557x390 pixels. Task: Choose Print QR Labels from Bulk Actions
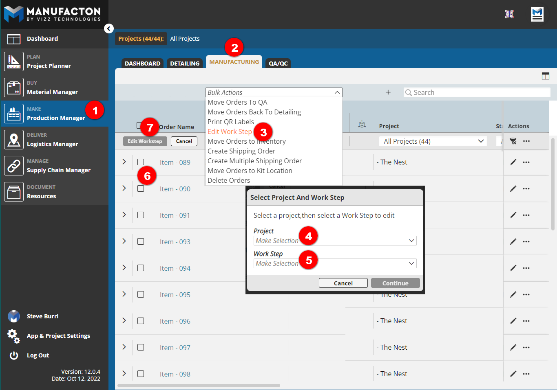tap(231, 121)
